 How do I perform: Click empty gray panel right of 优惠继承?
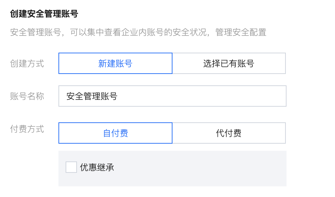point(200,167)
